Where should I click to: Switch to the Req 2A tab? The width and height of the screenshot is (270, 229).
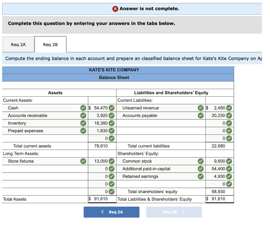[18, 45]
